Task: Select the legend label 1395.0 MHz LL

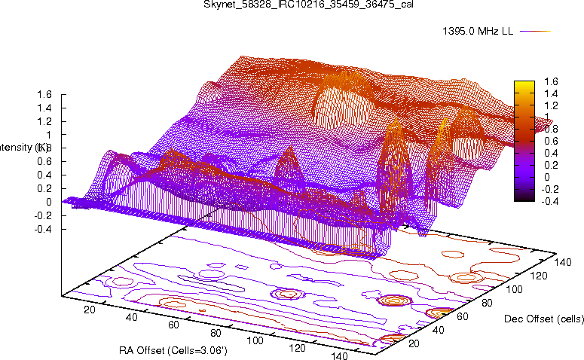Action: click(478, 32)
